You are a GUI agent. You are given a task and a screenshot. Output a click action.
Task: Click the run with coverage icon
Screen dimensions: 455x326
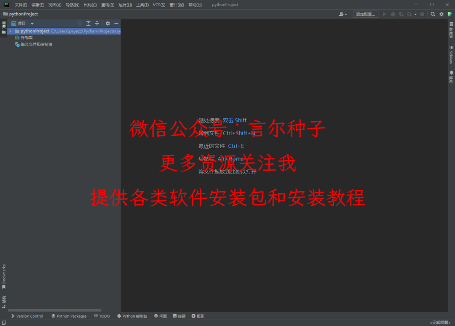pyautogui.click(x=401, y=14)
